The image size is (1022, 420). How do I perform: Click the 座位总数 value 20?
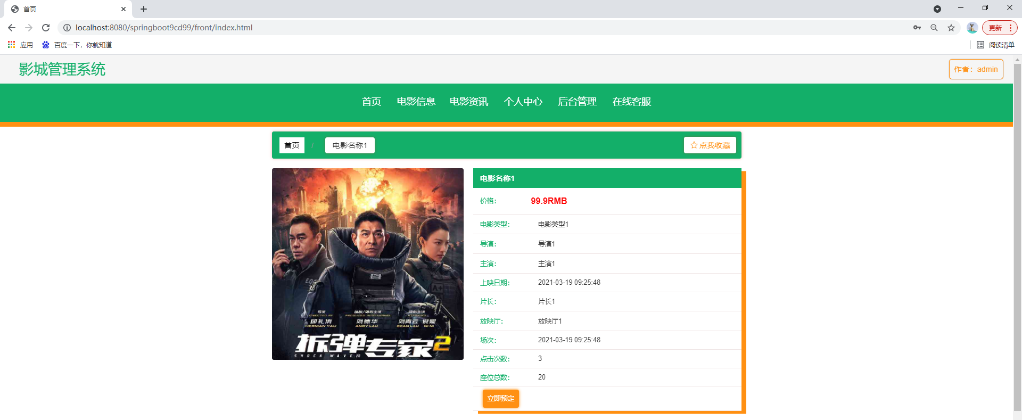click(x=541, y=377)
